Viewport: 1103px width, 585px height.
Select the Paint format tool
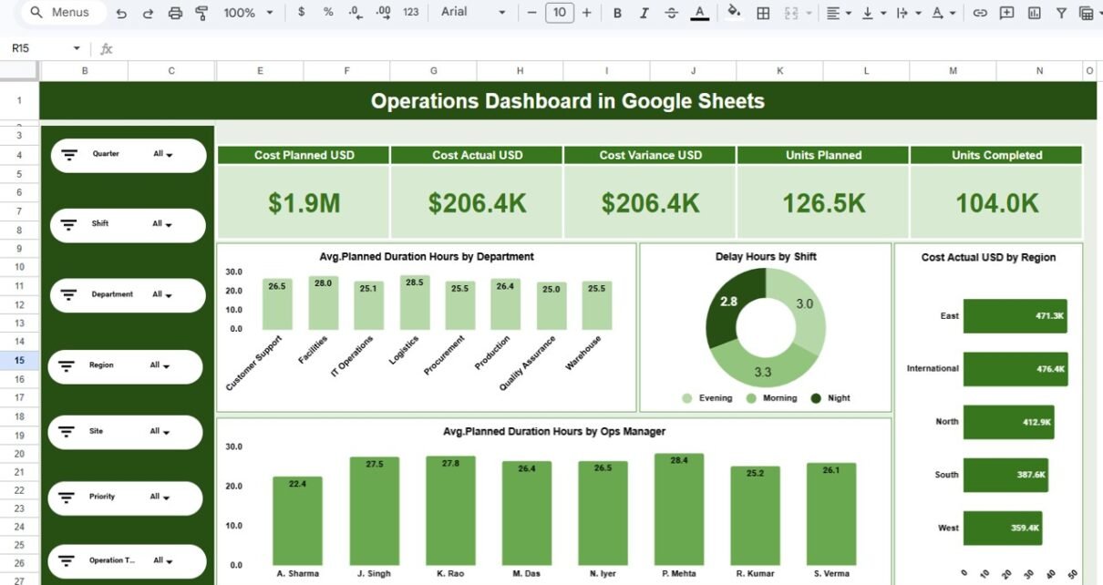(x=201, y=13)
